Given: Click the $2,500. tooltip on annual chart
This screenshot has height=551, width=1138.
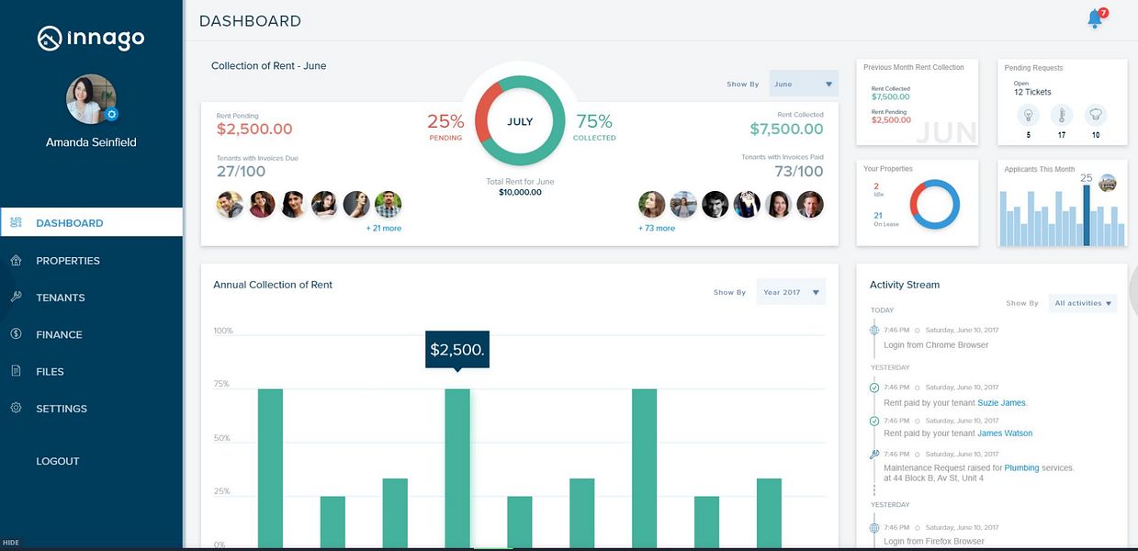Looking at the screenshot, I should [x=457, y=350].
